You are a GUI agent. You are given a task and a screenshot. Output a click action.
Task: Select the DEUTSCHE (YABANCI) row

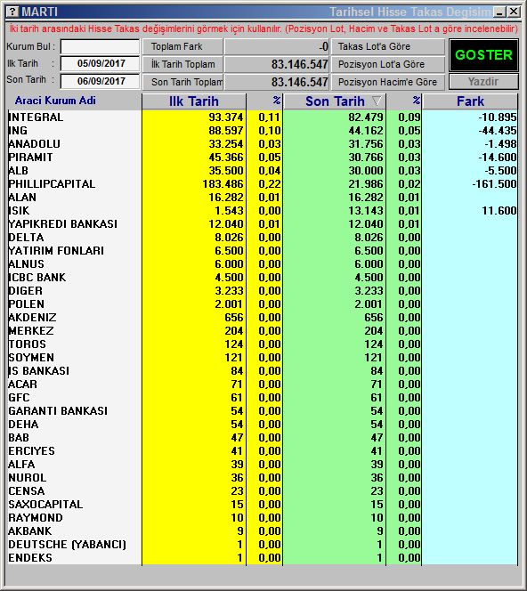(263, 544)
